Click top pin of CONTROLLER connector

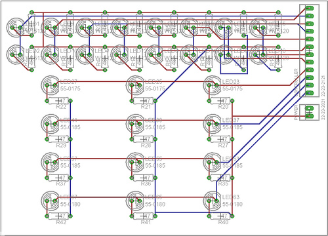tap(309, 9)
